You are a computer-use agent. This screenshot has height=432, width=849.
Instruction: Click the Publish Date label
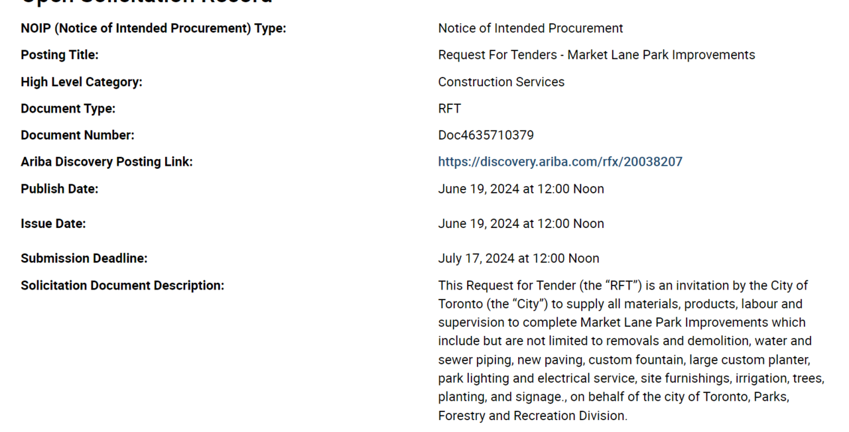coord(59,189)
